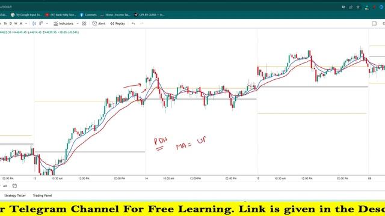Select the M monthly timeframe
385x216 pixels.
click(21, 23)
